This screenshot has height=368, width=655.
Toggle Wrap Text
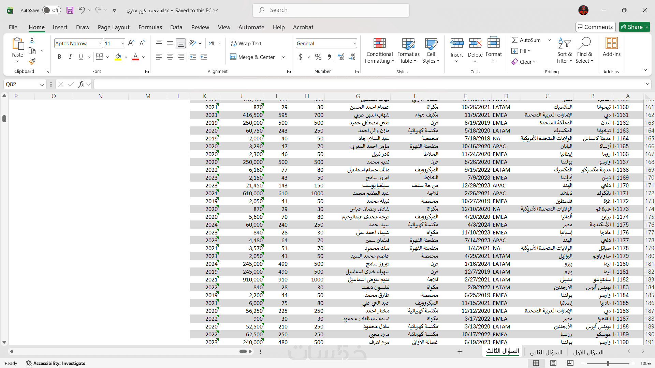(246, 43)
